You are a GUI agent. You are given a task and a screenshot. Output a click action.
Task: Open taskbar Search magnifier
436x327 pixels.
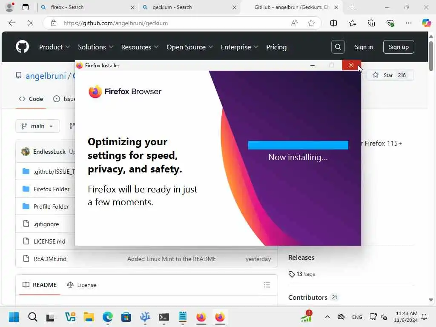coord(32,317)
